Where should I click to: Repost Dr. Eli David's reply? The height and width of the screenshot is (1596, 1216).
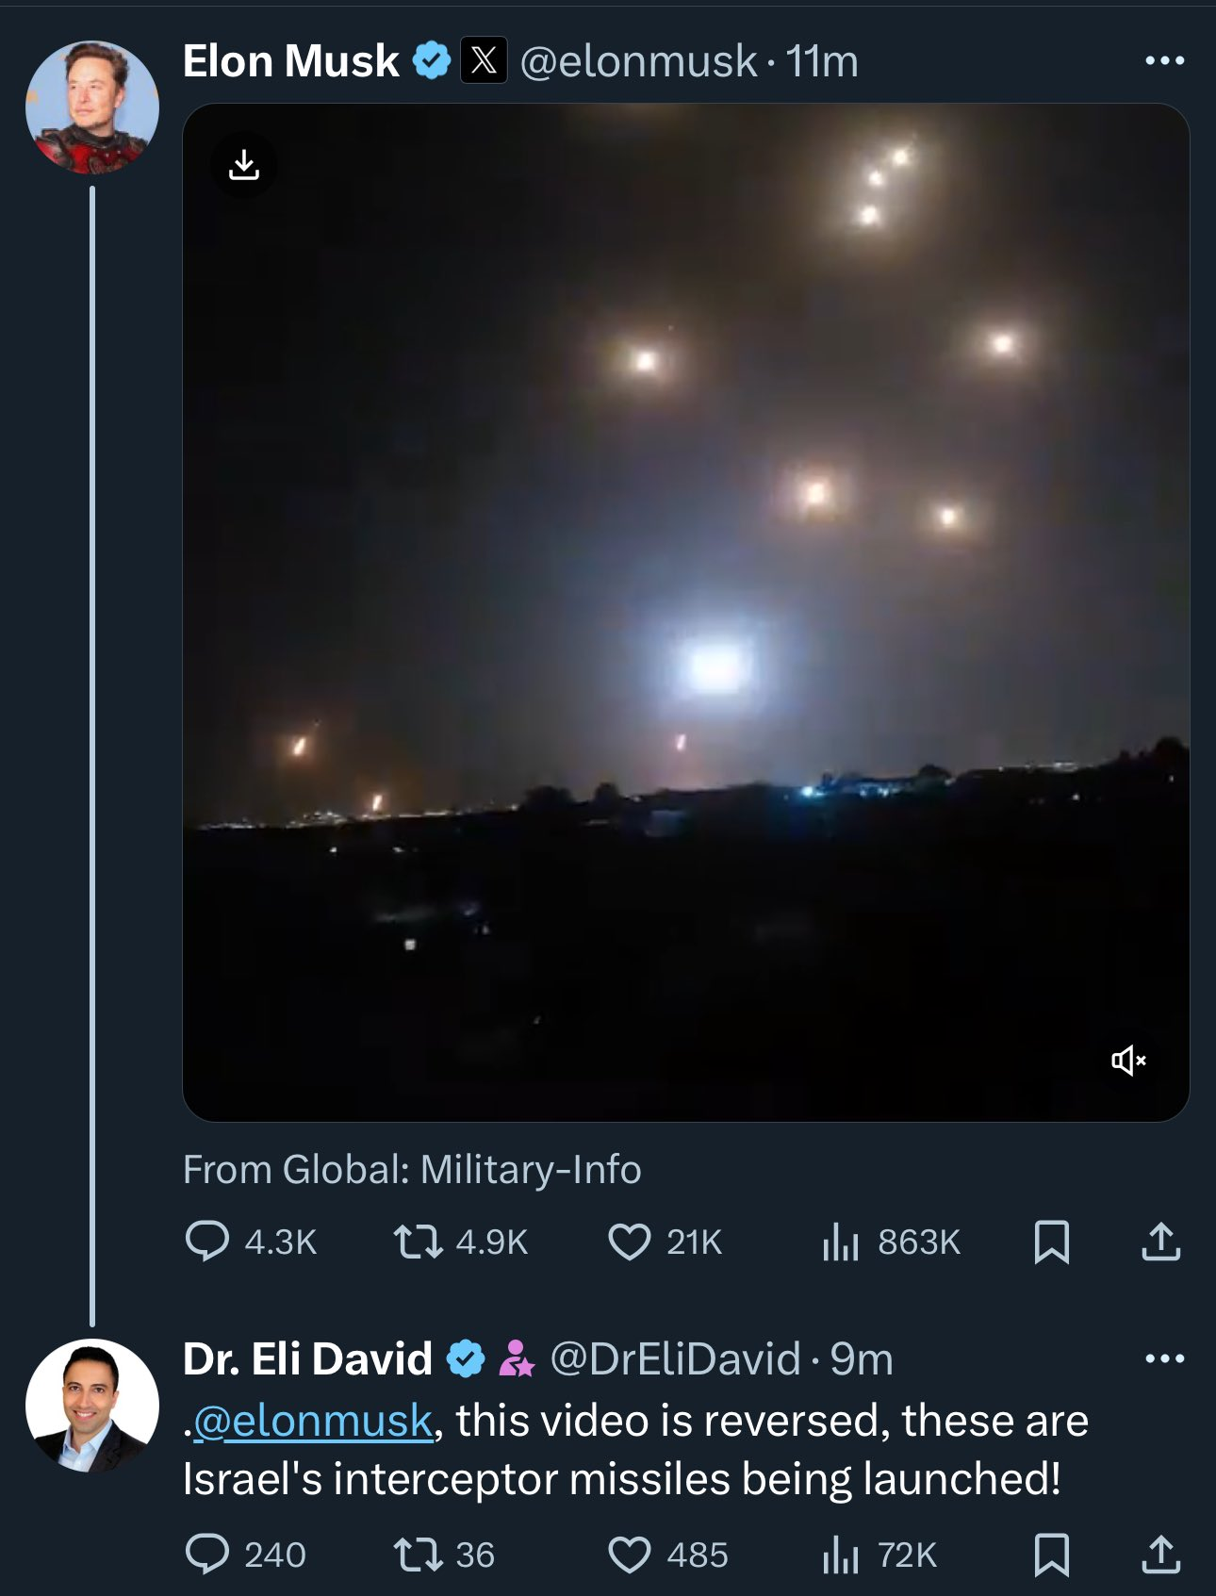(419, 1555)
